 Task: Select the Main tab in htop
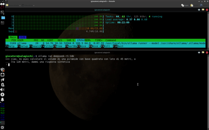click(x=12, y=37)
